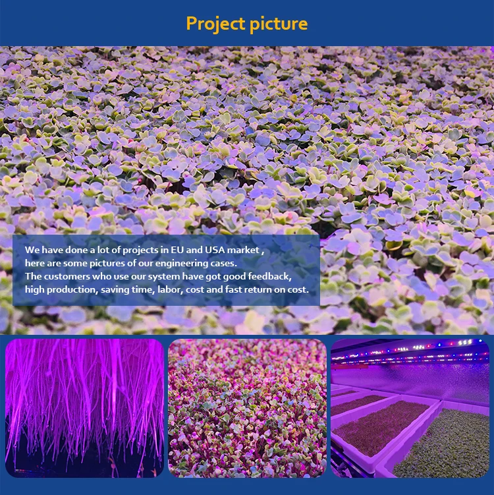Viewport: 494px width, 495px height.
Task: Open the large microgreens banner photo
Action: (x=247, y=190)
